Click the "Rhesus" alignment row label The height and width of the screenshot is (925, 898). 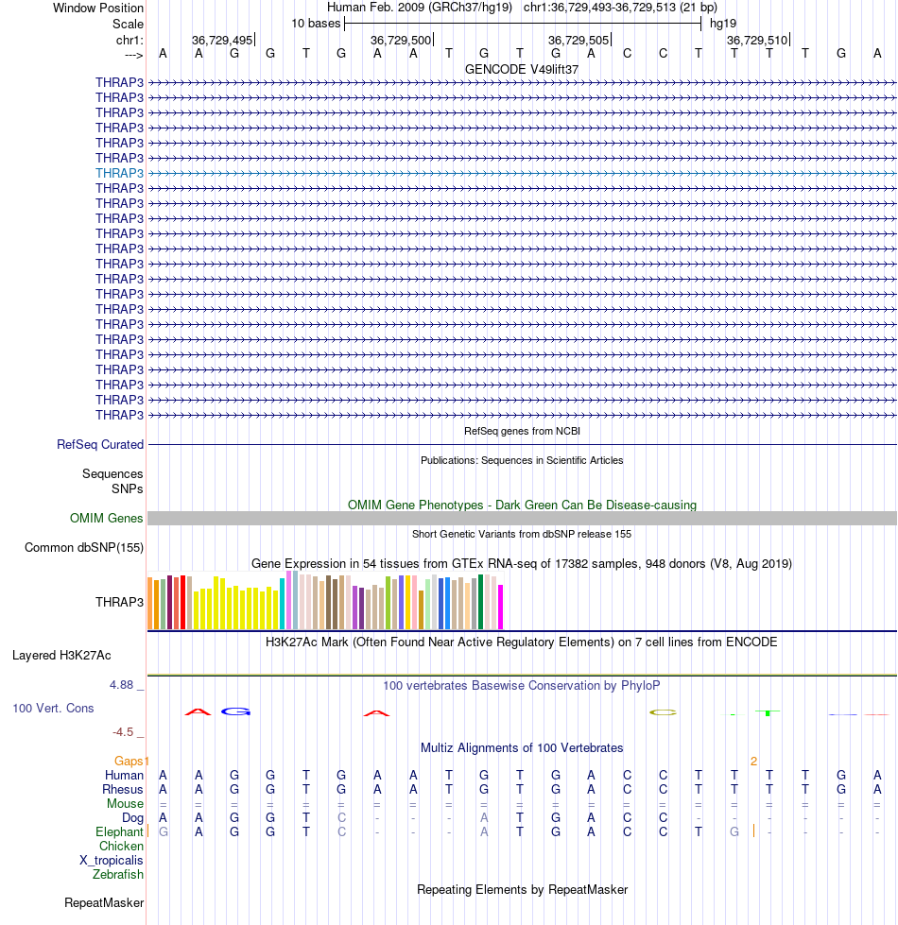pyautogui.click(x=123, y=790)
